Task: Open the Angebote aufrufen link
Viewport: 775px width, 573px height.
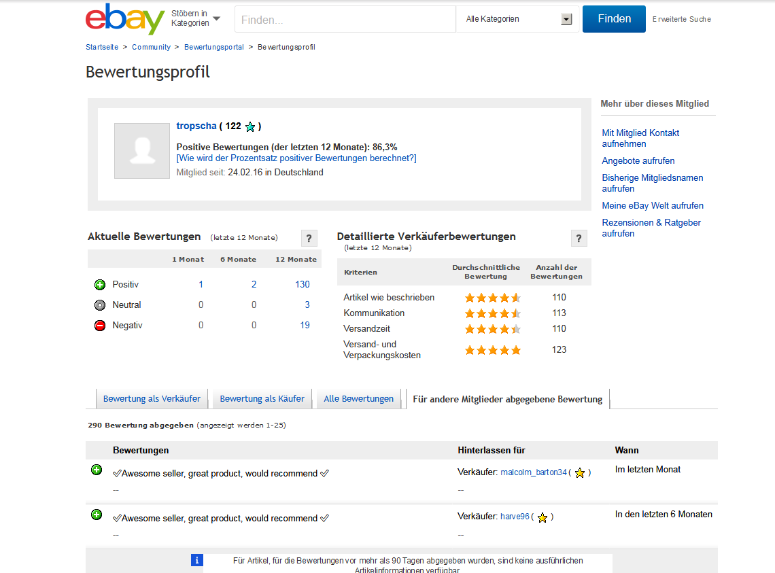Action: pyautogui.click(x=638, y=160)
